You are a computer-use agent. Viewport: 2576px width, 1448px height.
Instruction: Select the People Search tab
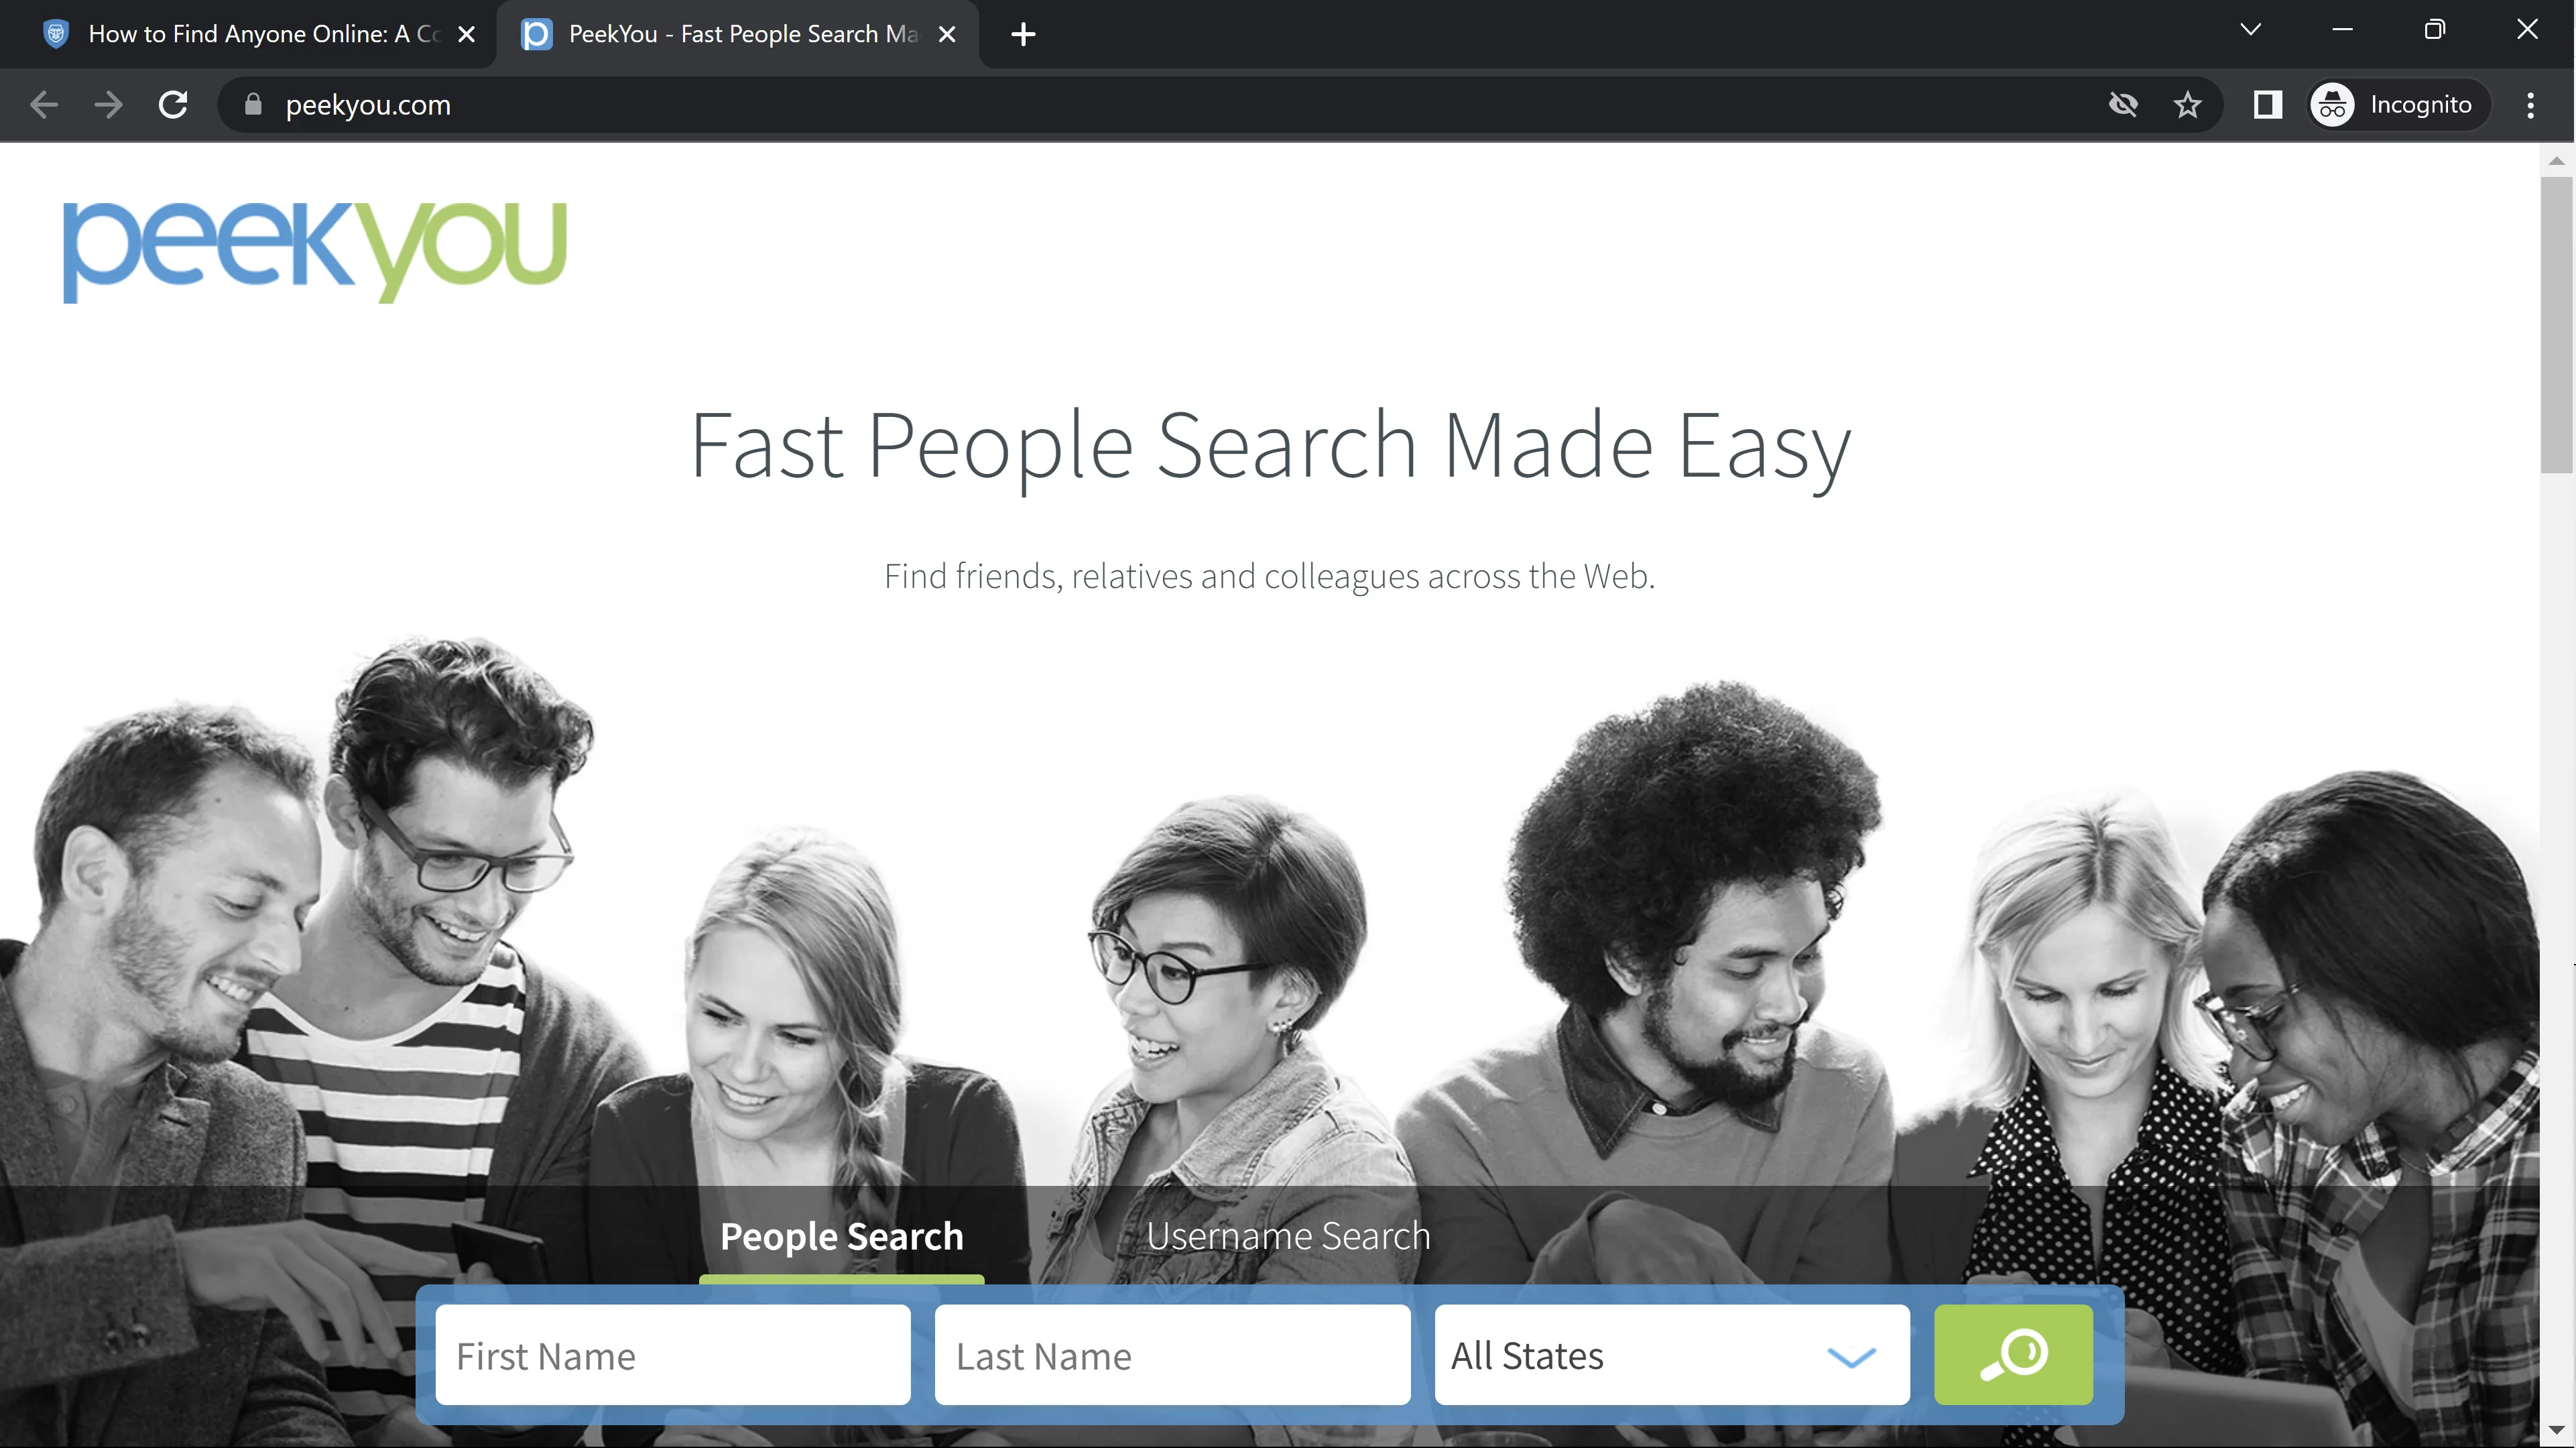[x=841, y=1236]
